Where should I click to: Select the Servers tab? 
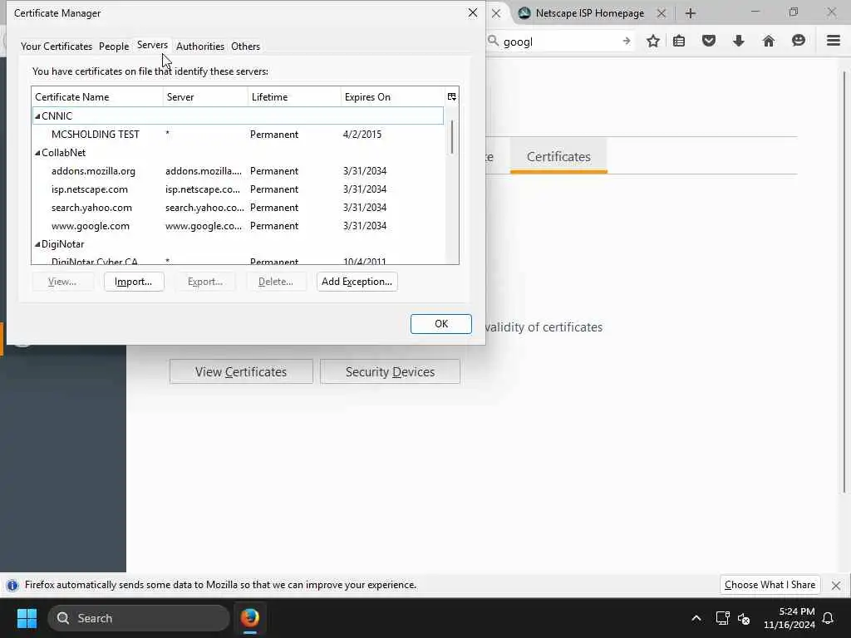[x=153, y=45]
